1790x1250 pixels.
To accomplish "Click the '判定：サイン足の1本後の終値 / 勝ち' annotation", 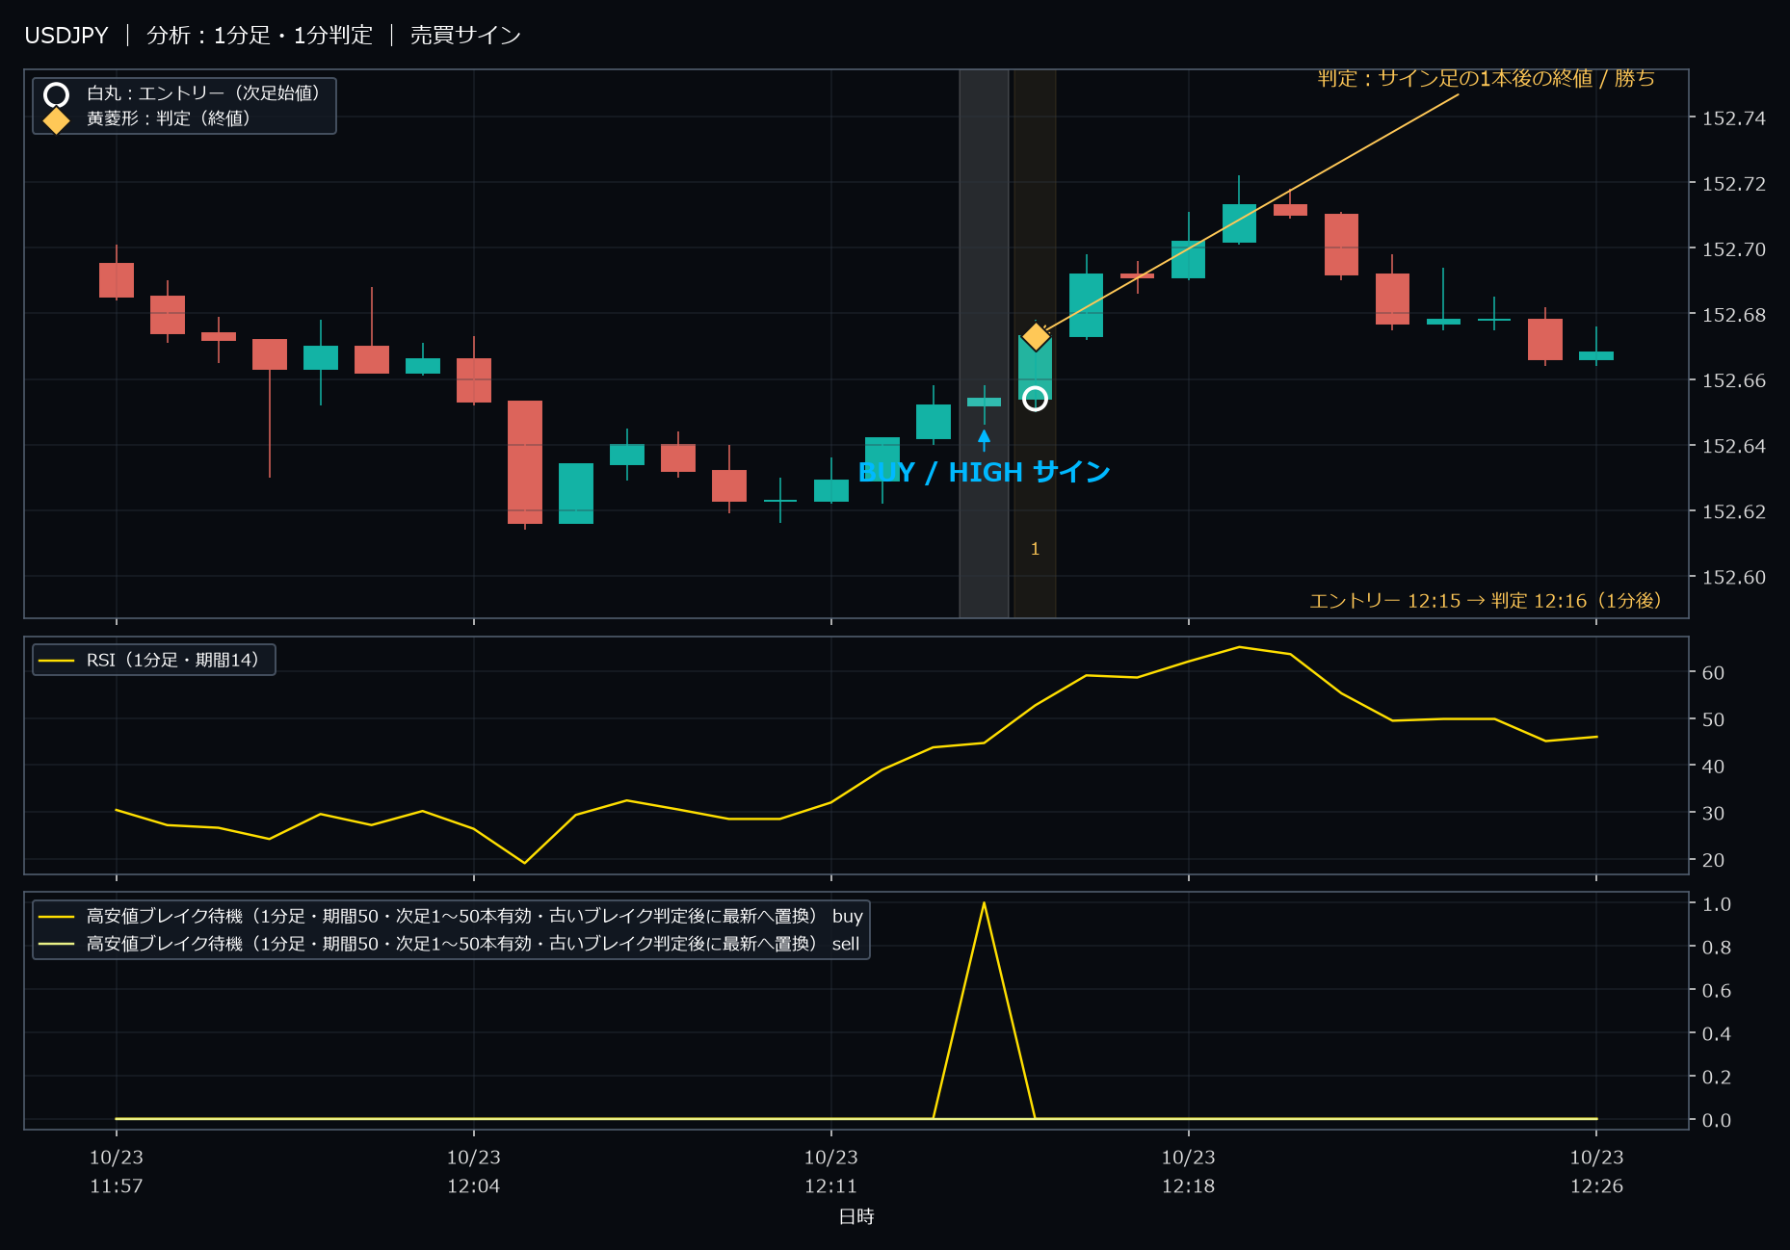I will point(1487,78).
